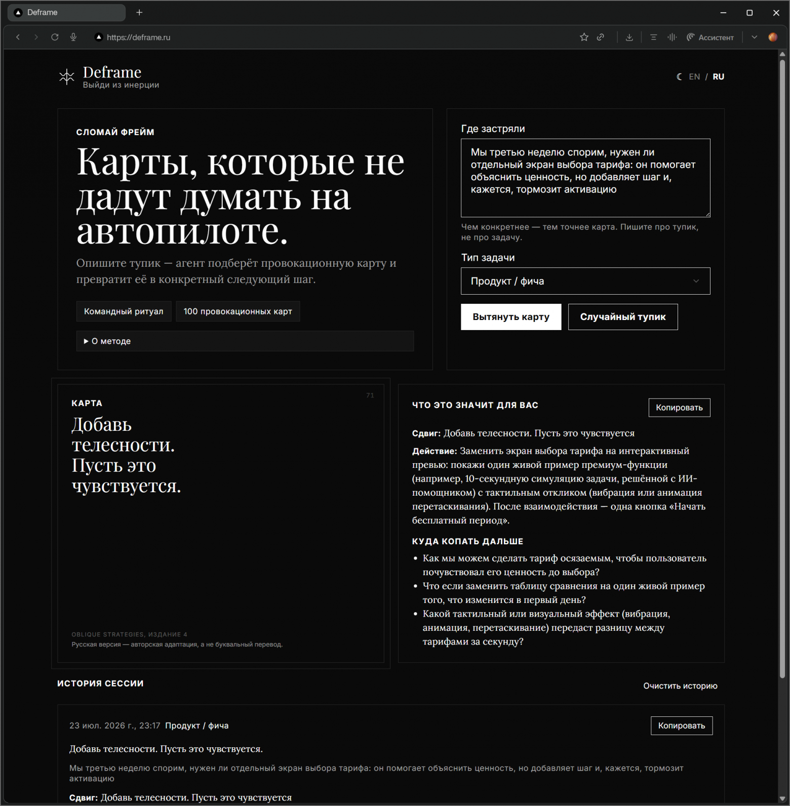This screenshot has width=790, height=806.
Task: Click the История сессии heading
Action: [100, 683]
